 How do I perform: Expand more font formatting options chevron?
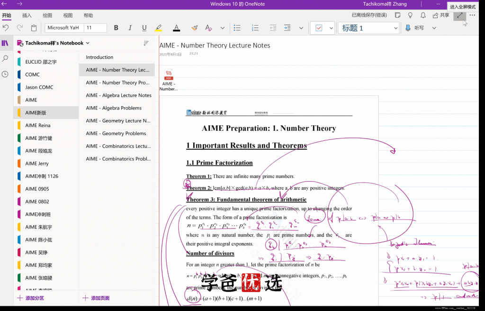coord(223,28)
